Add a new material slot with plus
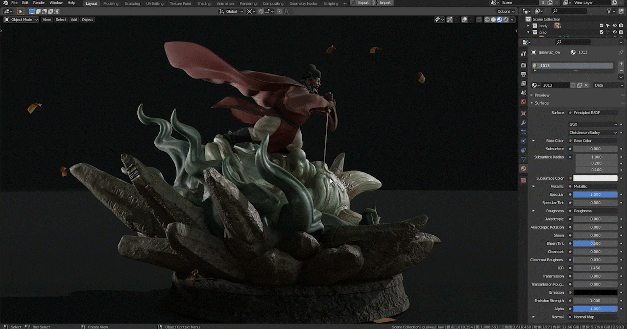The width and height of the screenshot is (627, 329). pyautogui.click(x=621, y=64)
